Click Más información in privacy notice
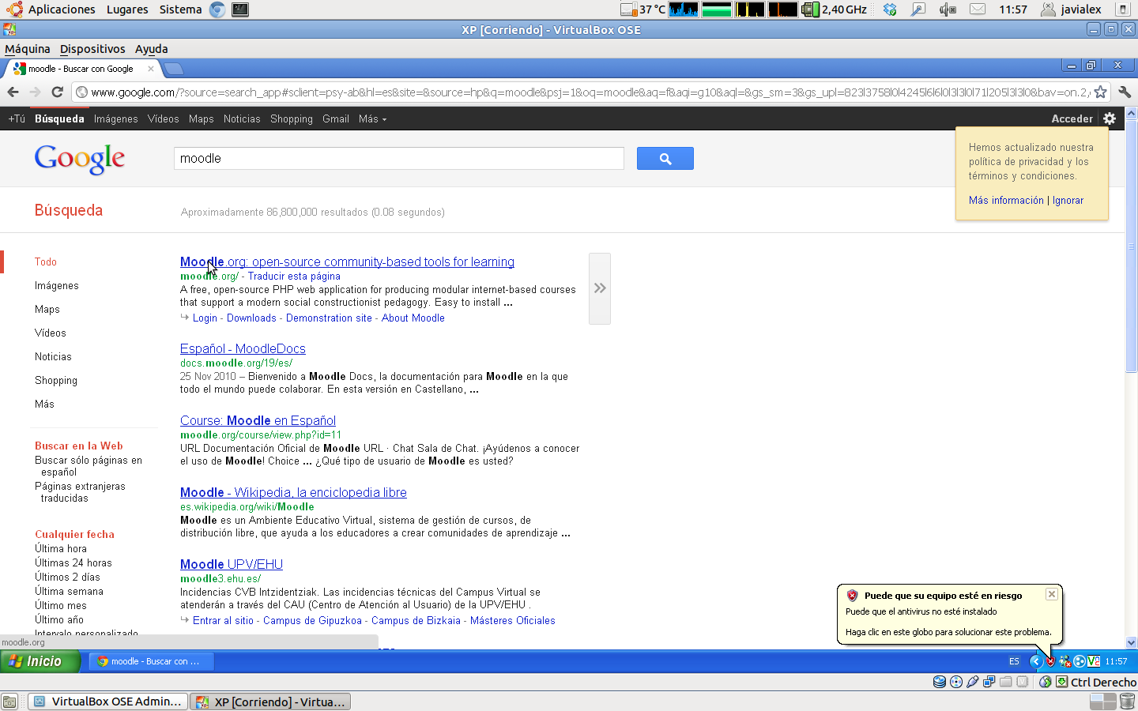Viewport: 1138px width, 711px height. tap(1006, 201)
